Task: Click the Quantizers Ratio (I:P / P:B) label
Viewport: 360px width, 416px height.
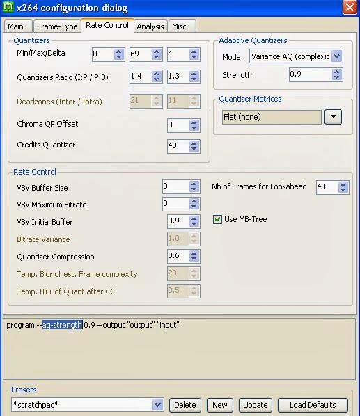Action: point(63,77)
